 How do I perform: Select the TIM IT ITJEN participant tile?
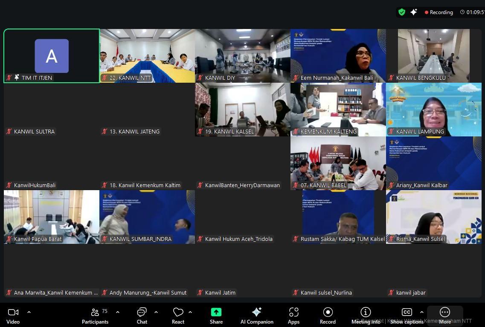[x=52, y=56]
